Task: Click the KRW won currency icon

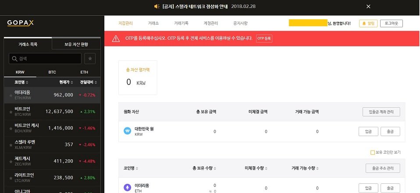Action: tap(127, 131)
